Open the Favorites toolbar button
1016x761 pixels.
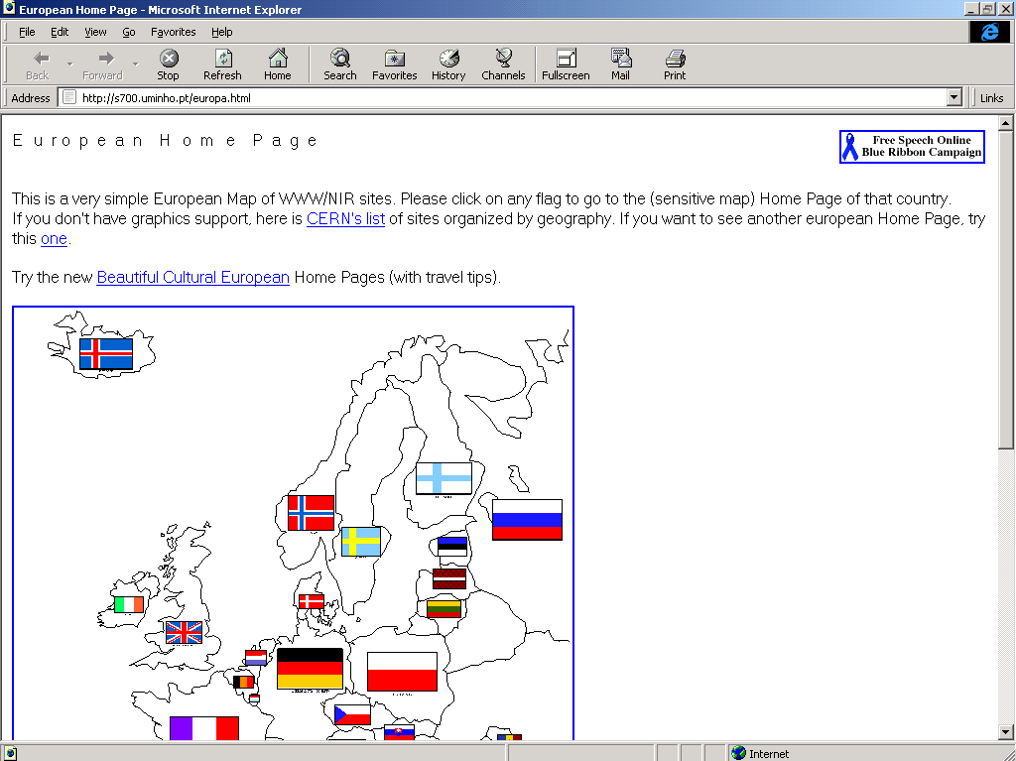(x=395, y=64)
